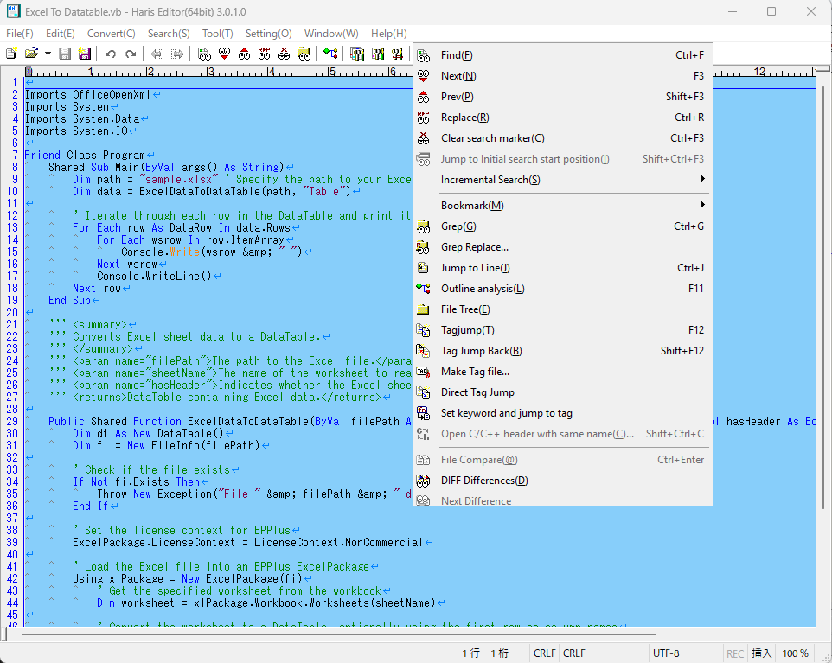832x663 pixels.
Task: Click the Clear search marker toolbar icon
Action: click(x=284, y=54)
